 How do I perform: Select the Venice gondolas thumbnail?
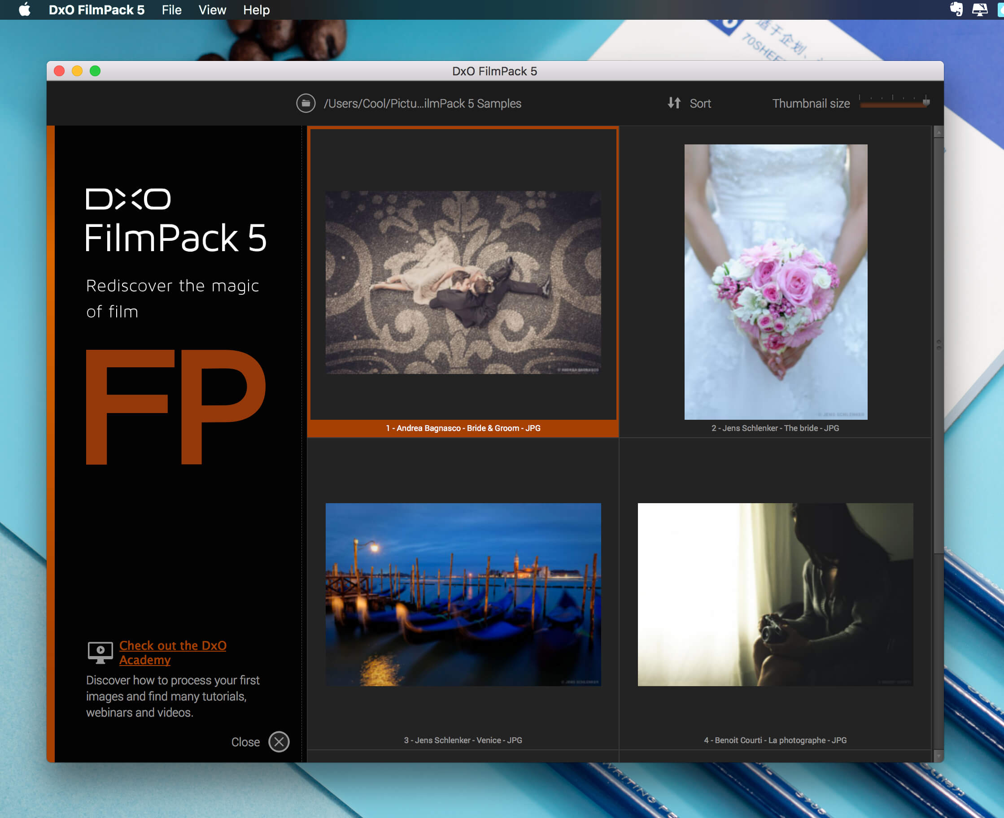(x=463, y=594)
